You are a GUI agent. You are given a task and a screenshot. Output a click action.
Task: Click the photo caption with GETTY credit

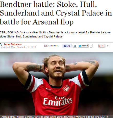[x=55, y=117]
